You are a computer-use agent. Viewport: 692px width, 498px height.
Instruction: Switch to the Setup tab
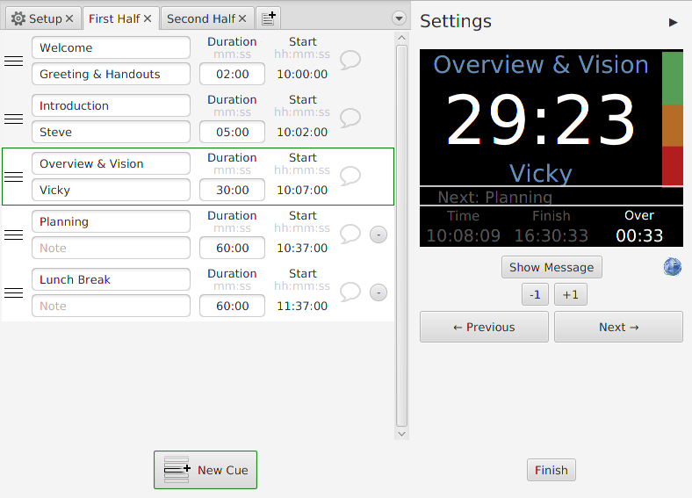tap(37, 18)
